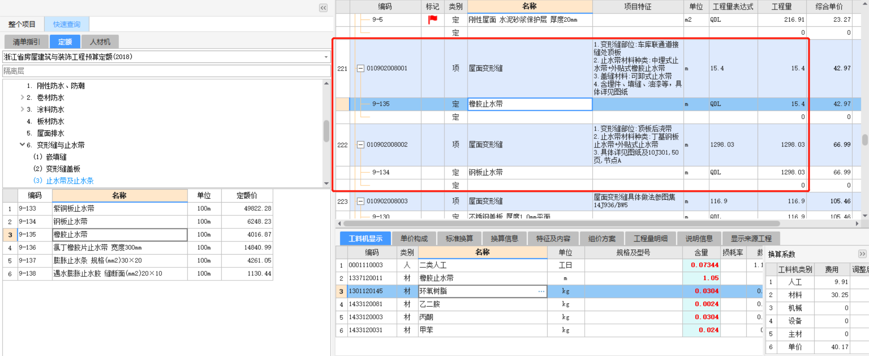Select quota row 紫铜板止水带

click(x=138, y=209)
